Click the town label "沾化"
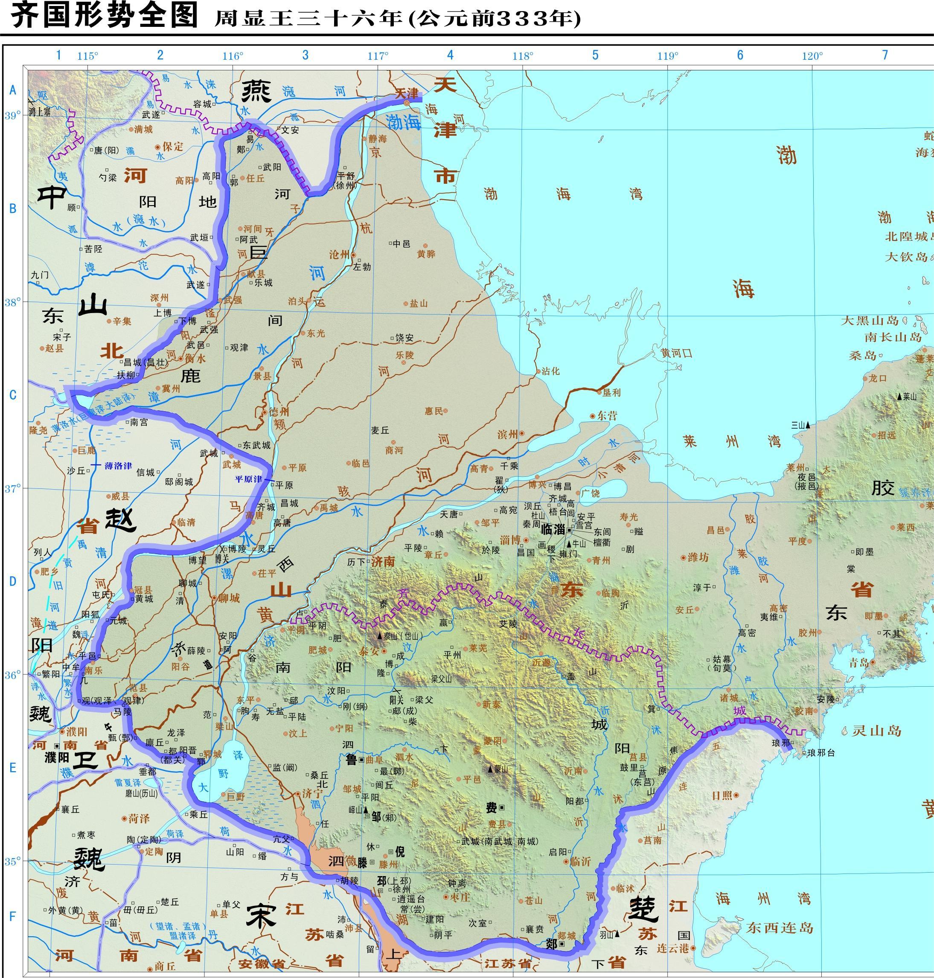The height and width of the screenshot is (978, 934). click(x=551, y=371)
